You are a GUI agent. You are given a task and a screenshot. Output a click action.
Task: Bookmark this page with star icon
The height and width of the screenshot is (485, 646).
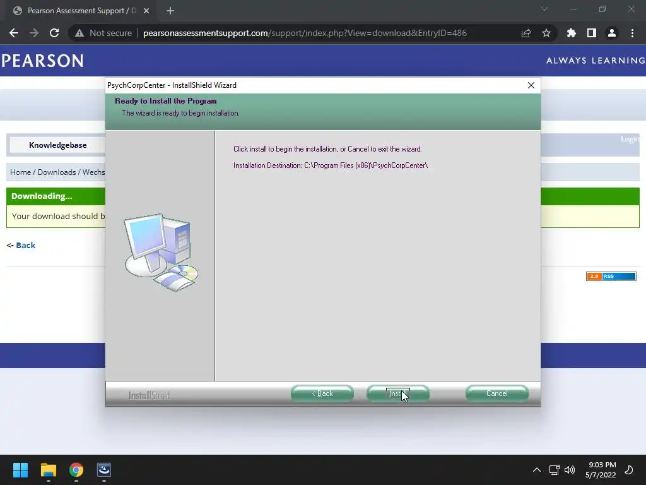pos(546,33)
